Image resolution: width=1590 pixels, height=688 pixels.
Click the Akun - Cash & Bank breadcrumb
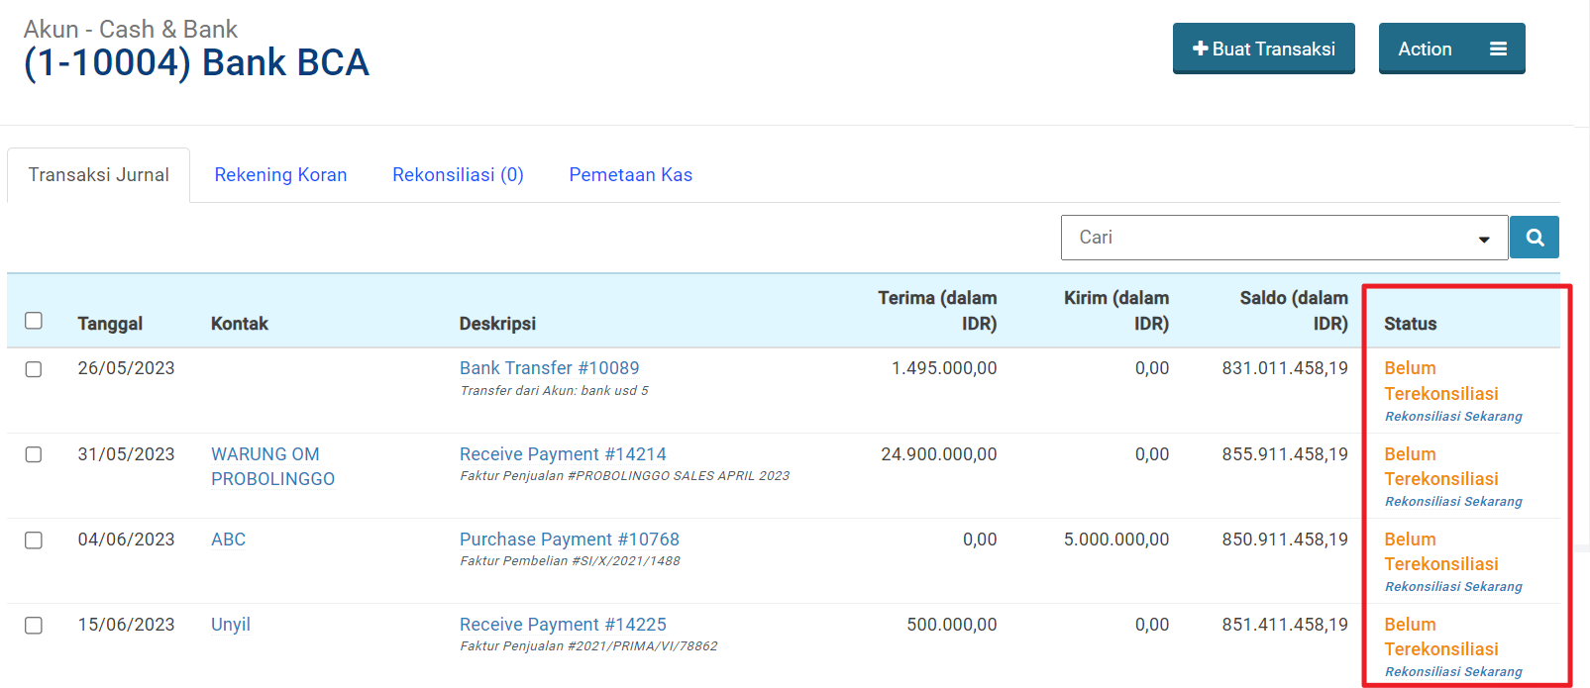point(131,29)
